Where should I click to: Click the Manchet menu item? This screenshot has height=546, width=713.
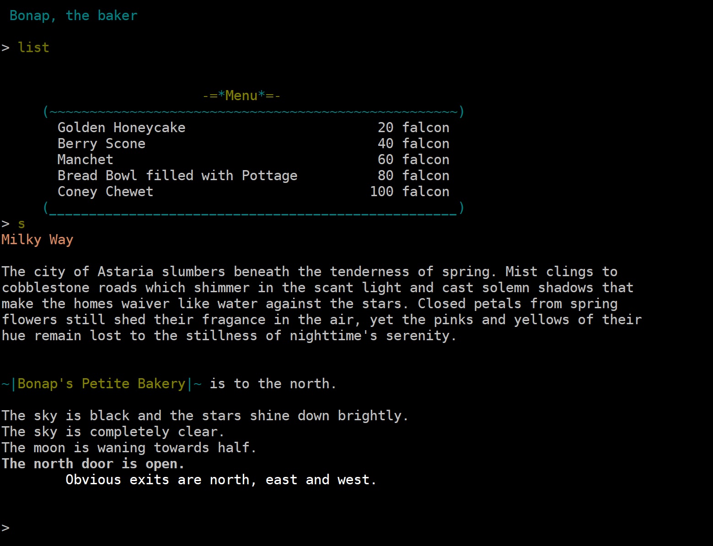click(x=86, y=160)
